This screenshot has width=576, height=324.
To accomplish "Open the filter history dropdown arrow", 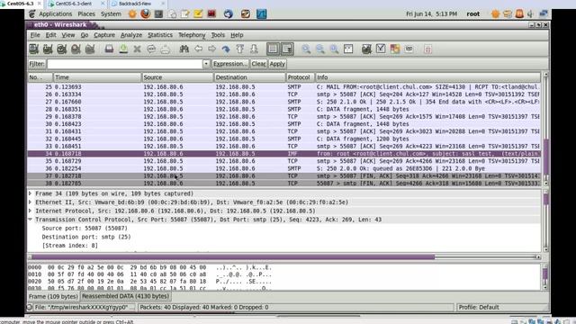I will pos(206,64).
